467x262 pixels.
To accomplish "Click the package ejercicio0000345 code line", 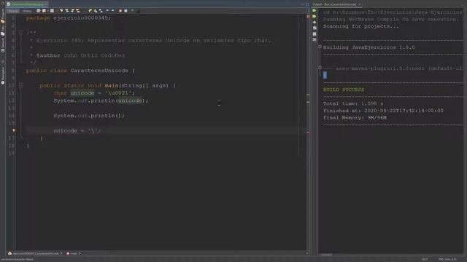I will [x=69, y=17].
